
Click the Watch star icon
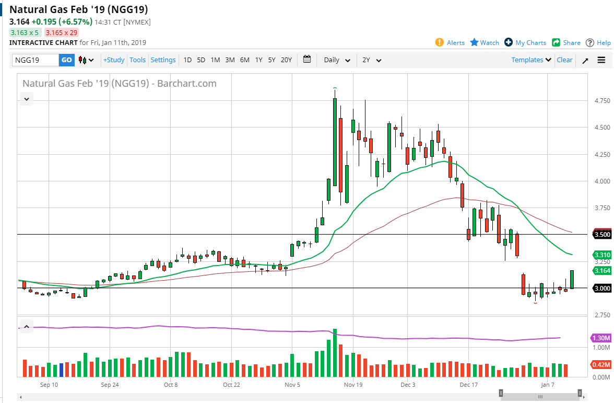point(474,43)
